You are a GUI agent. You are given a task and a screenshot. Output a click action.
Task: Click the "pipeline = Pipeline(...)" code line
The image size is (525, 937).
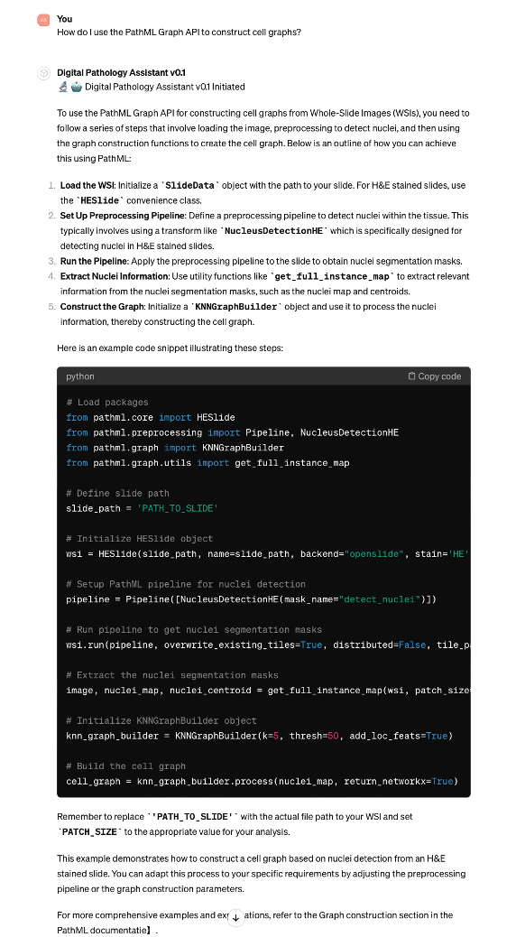[x=251, y=599]
